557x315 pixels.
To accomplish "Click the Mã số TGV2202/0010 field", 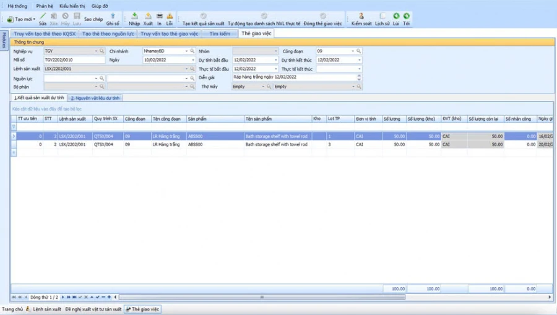I will click(x=74, y=60).
